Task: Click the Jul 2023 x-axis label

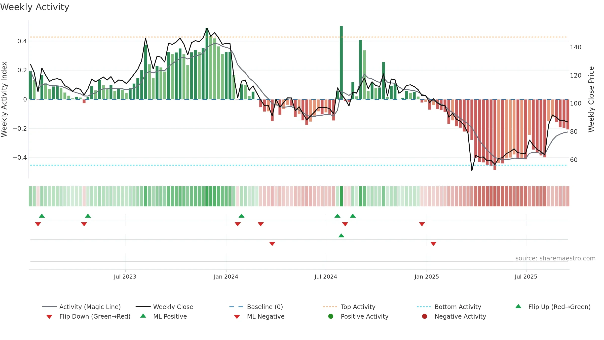Action: coord(125,277)
